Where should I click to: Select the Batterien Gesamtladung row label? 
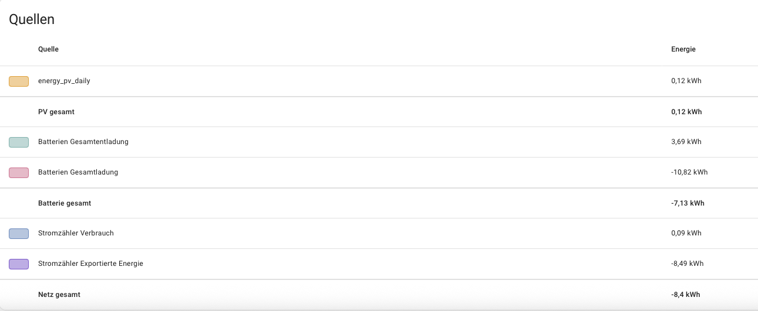[x=78, y=173]
